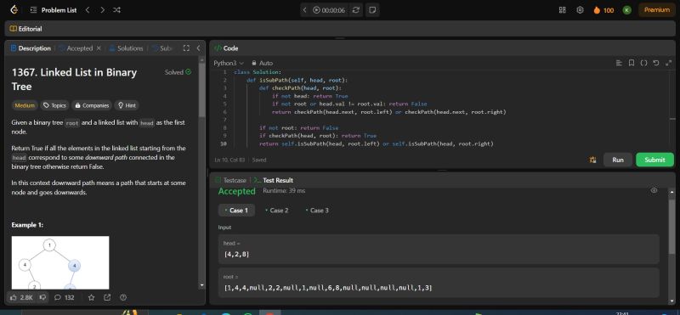Switch to the Accepted tab

click(x=76, y=48)
